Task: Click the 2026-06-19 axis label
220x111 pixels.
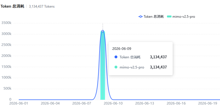Action: [x=208, y=103]
